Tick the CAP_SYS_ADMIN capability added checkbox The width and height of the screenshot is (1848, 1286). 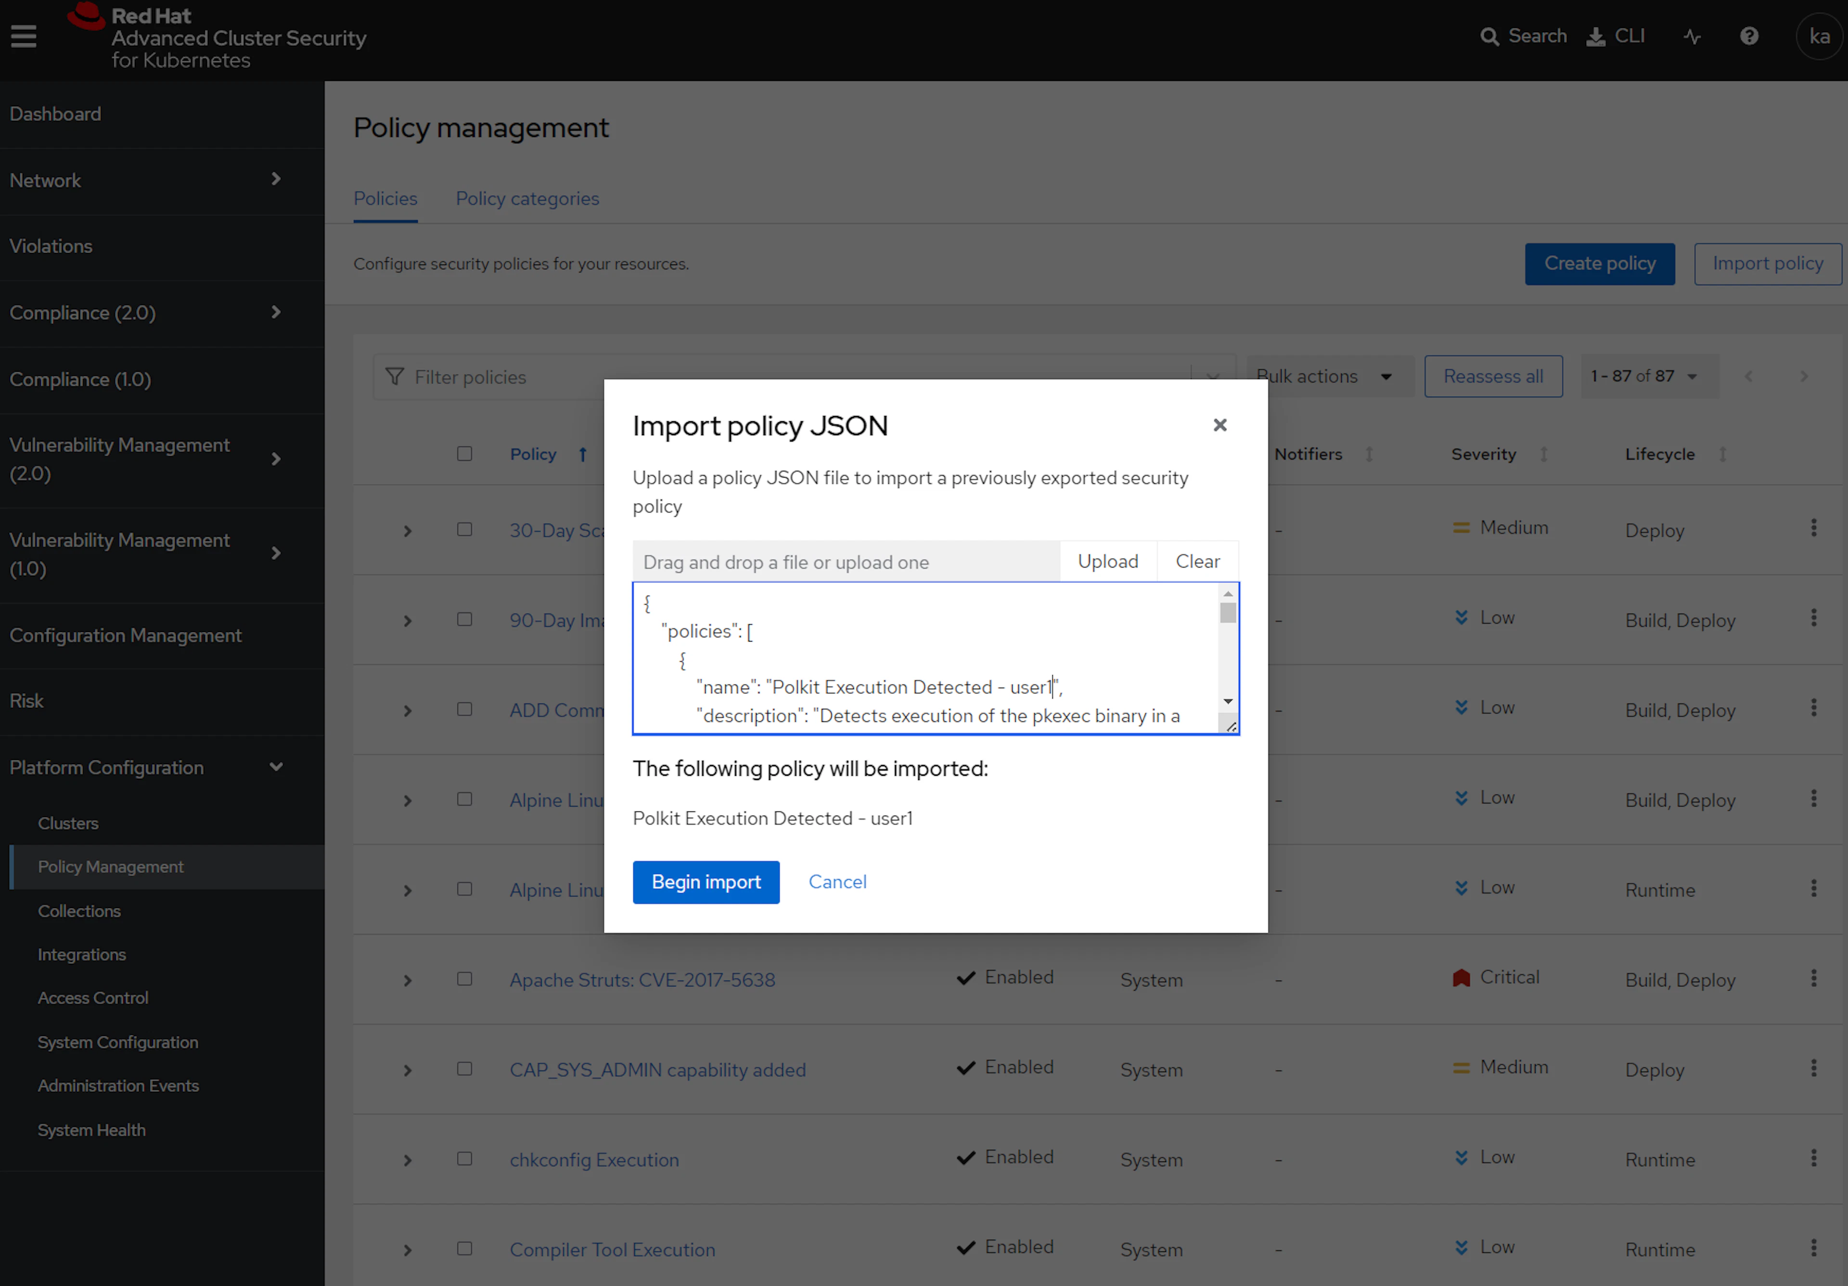tap(464, 1069)
